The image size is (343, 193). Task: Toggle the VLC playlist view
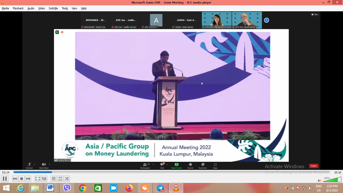pos(54,179)
